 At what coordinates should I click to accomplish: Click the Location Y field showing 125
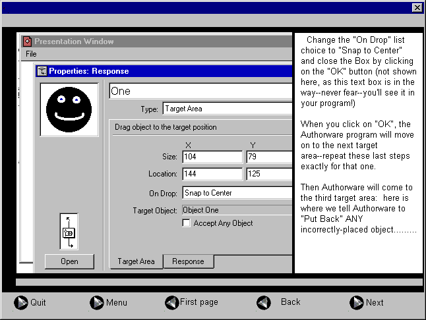(270, 174)
